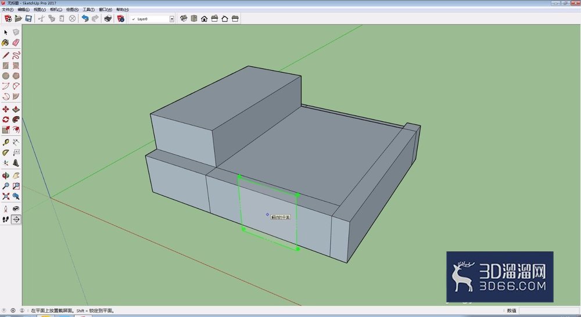Redo with the gray arrow

tap(95, 19)
